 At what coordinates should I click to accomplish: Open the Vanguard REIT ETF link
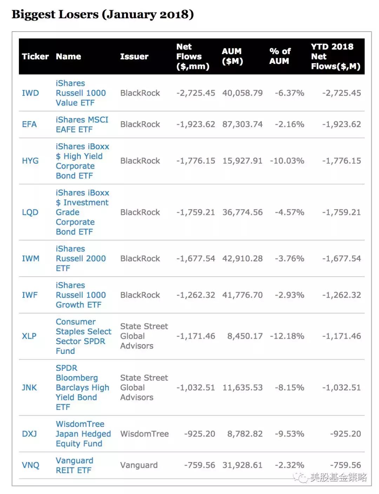pos(74,465)
